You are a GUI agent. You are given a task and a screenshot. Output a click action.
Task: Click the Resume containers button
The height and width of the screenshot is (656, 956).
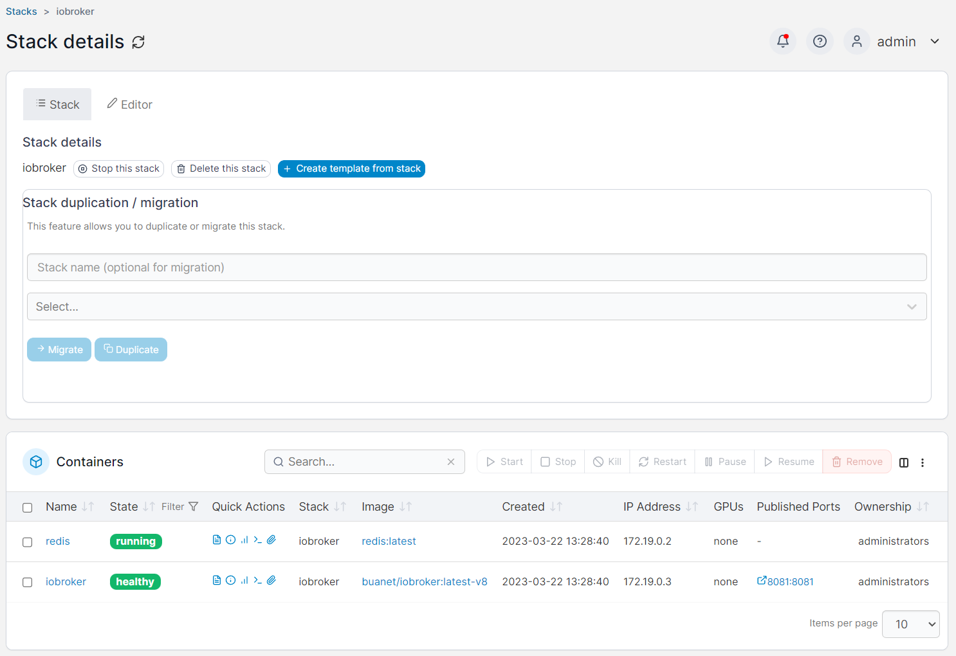coord(789,462)
